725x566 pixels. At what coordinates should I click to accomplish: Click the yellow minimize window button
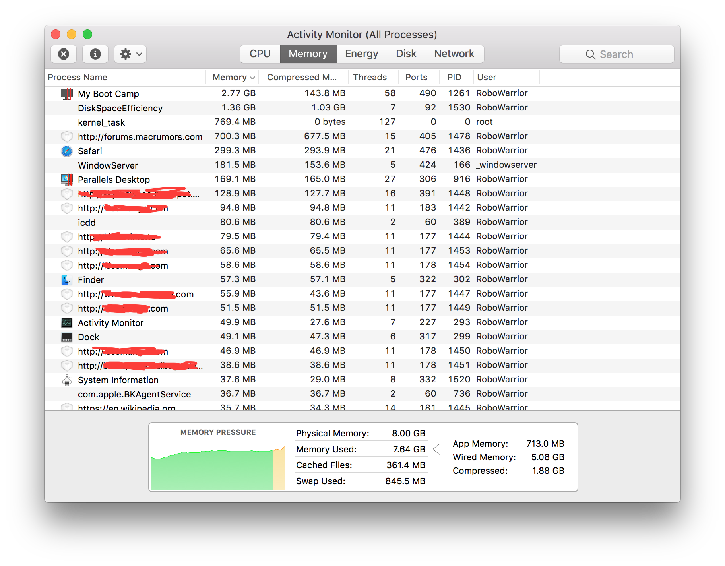coord(72,34)
